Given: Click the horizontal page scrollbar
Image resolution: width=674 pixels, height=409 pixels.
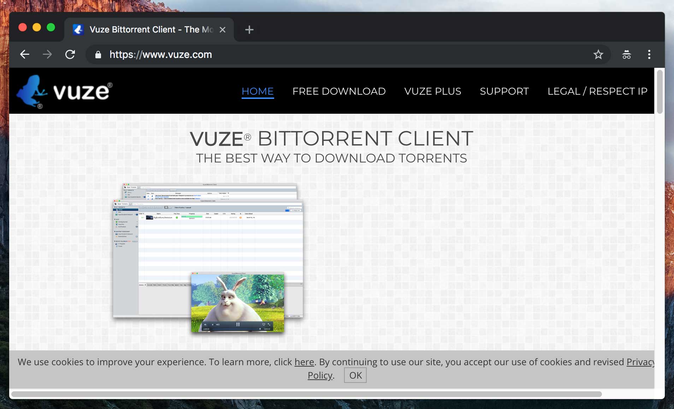Looking at the screenshot, I should click(x=306, y=394).
